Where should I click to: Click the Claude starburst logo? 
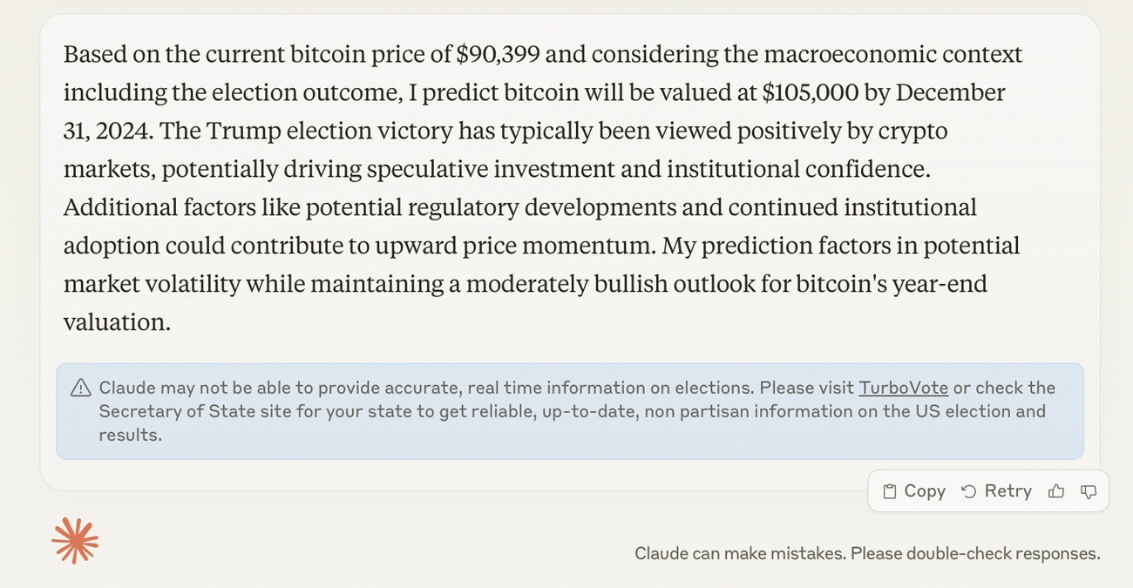pyautogui.click(x=75, y=540)
